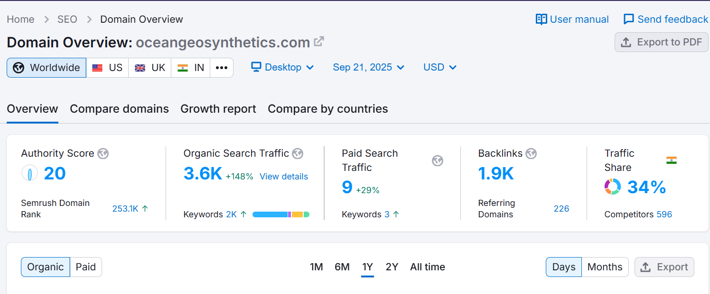Toggle chart granularity to Months
710x294 pixels.
605,267
